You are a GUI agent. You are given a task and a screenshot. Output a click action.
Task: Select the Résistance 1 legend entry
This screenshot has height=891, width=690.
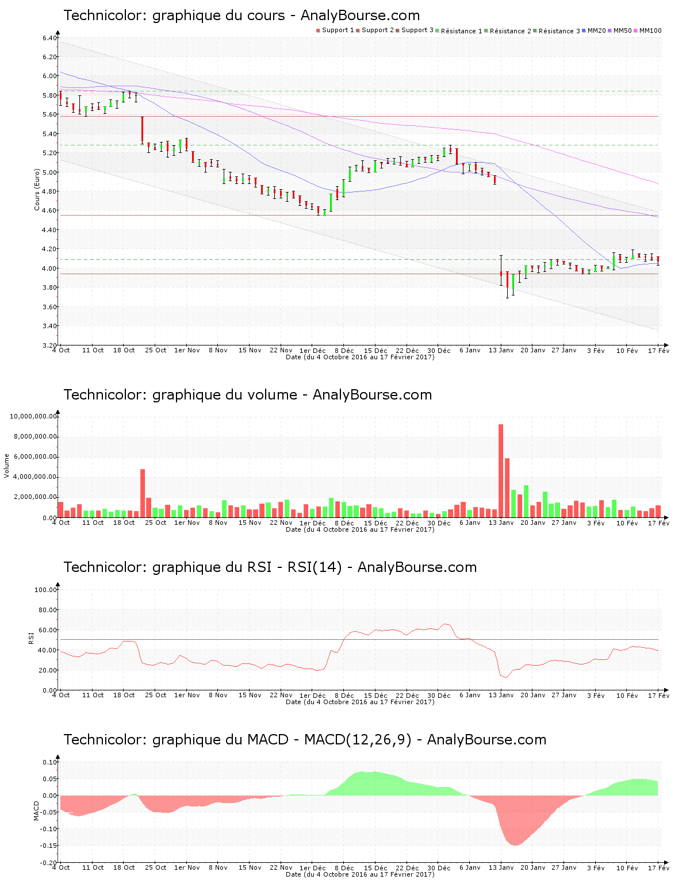[x=459, y=30]
